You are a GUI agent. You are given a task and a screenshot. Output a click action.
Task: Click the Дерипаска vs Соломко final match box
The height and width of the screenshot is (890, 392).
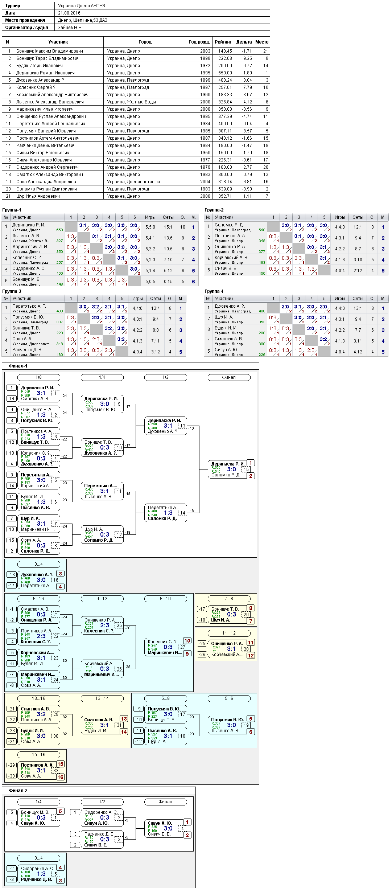(x=229, y=469)
